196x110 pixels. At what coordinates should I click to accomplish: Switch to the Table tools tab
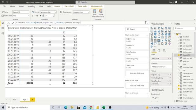pos(82,6)
